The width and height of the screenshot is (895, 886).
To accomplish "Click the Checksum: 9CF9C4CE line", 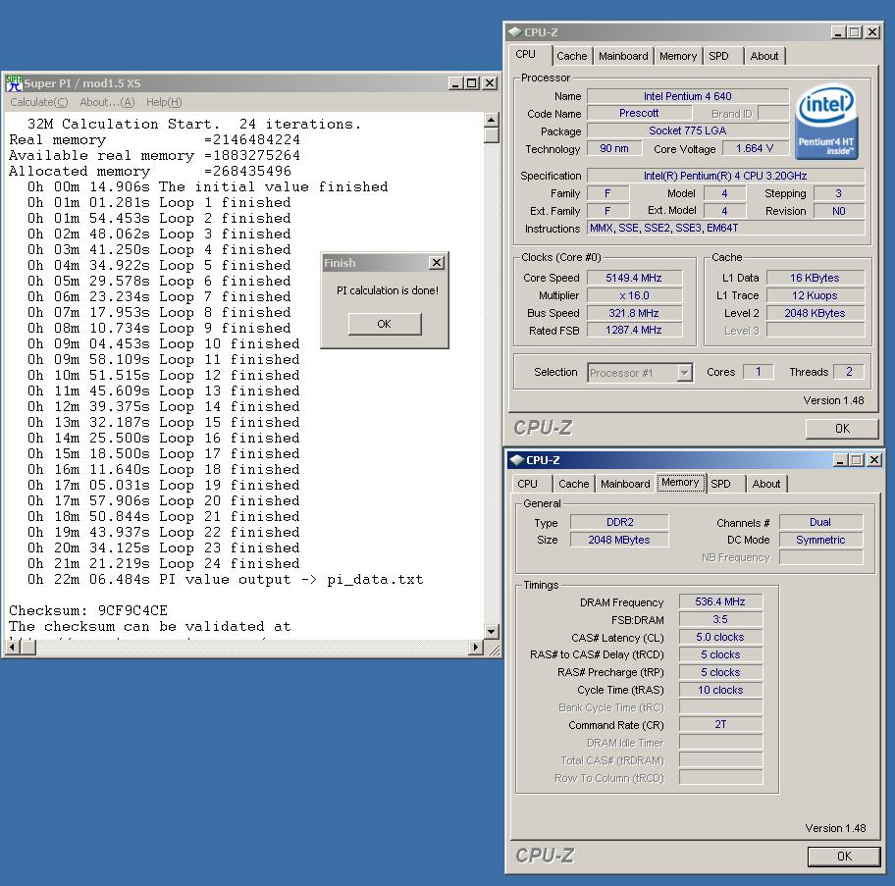I will point(88,610).
